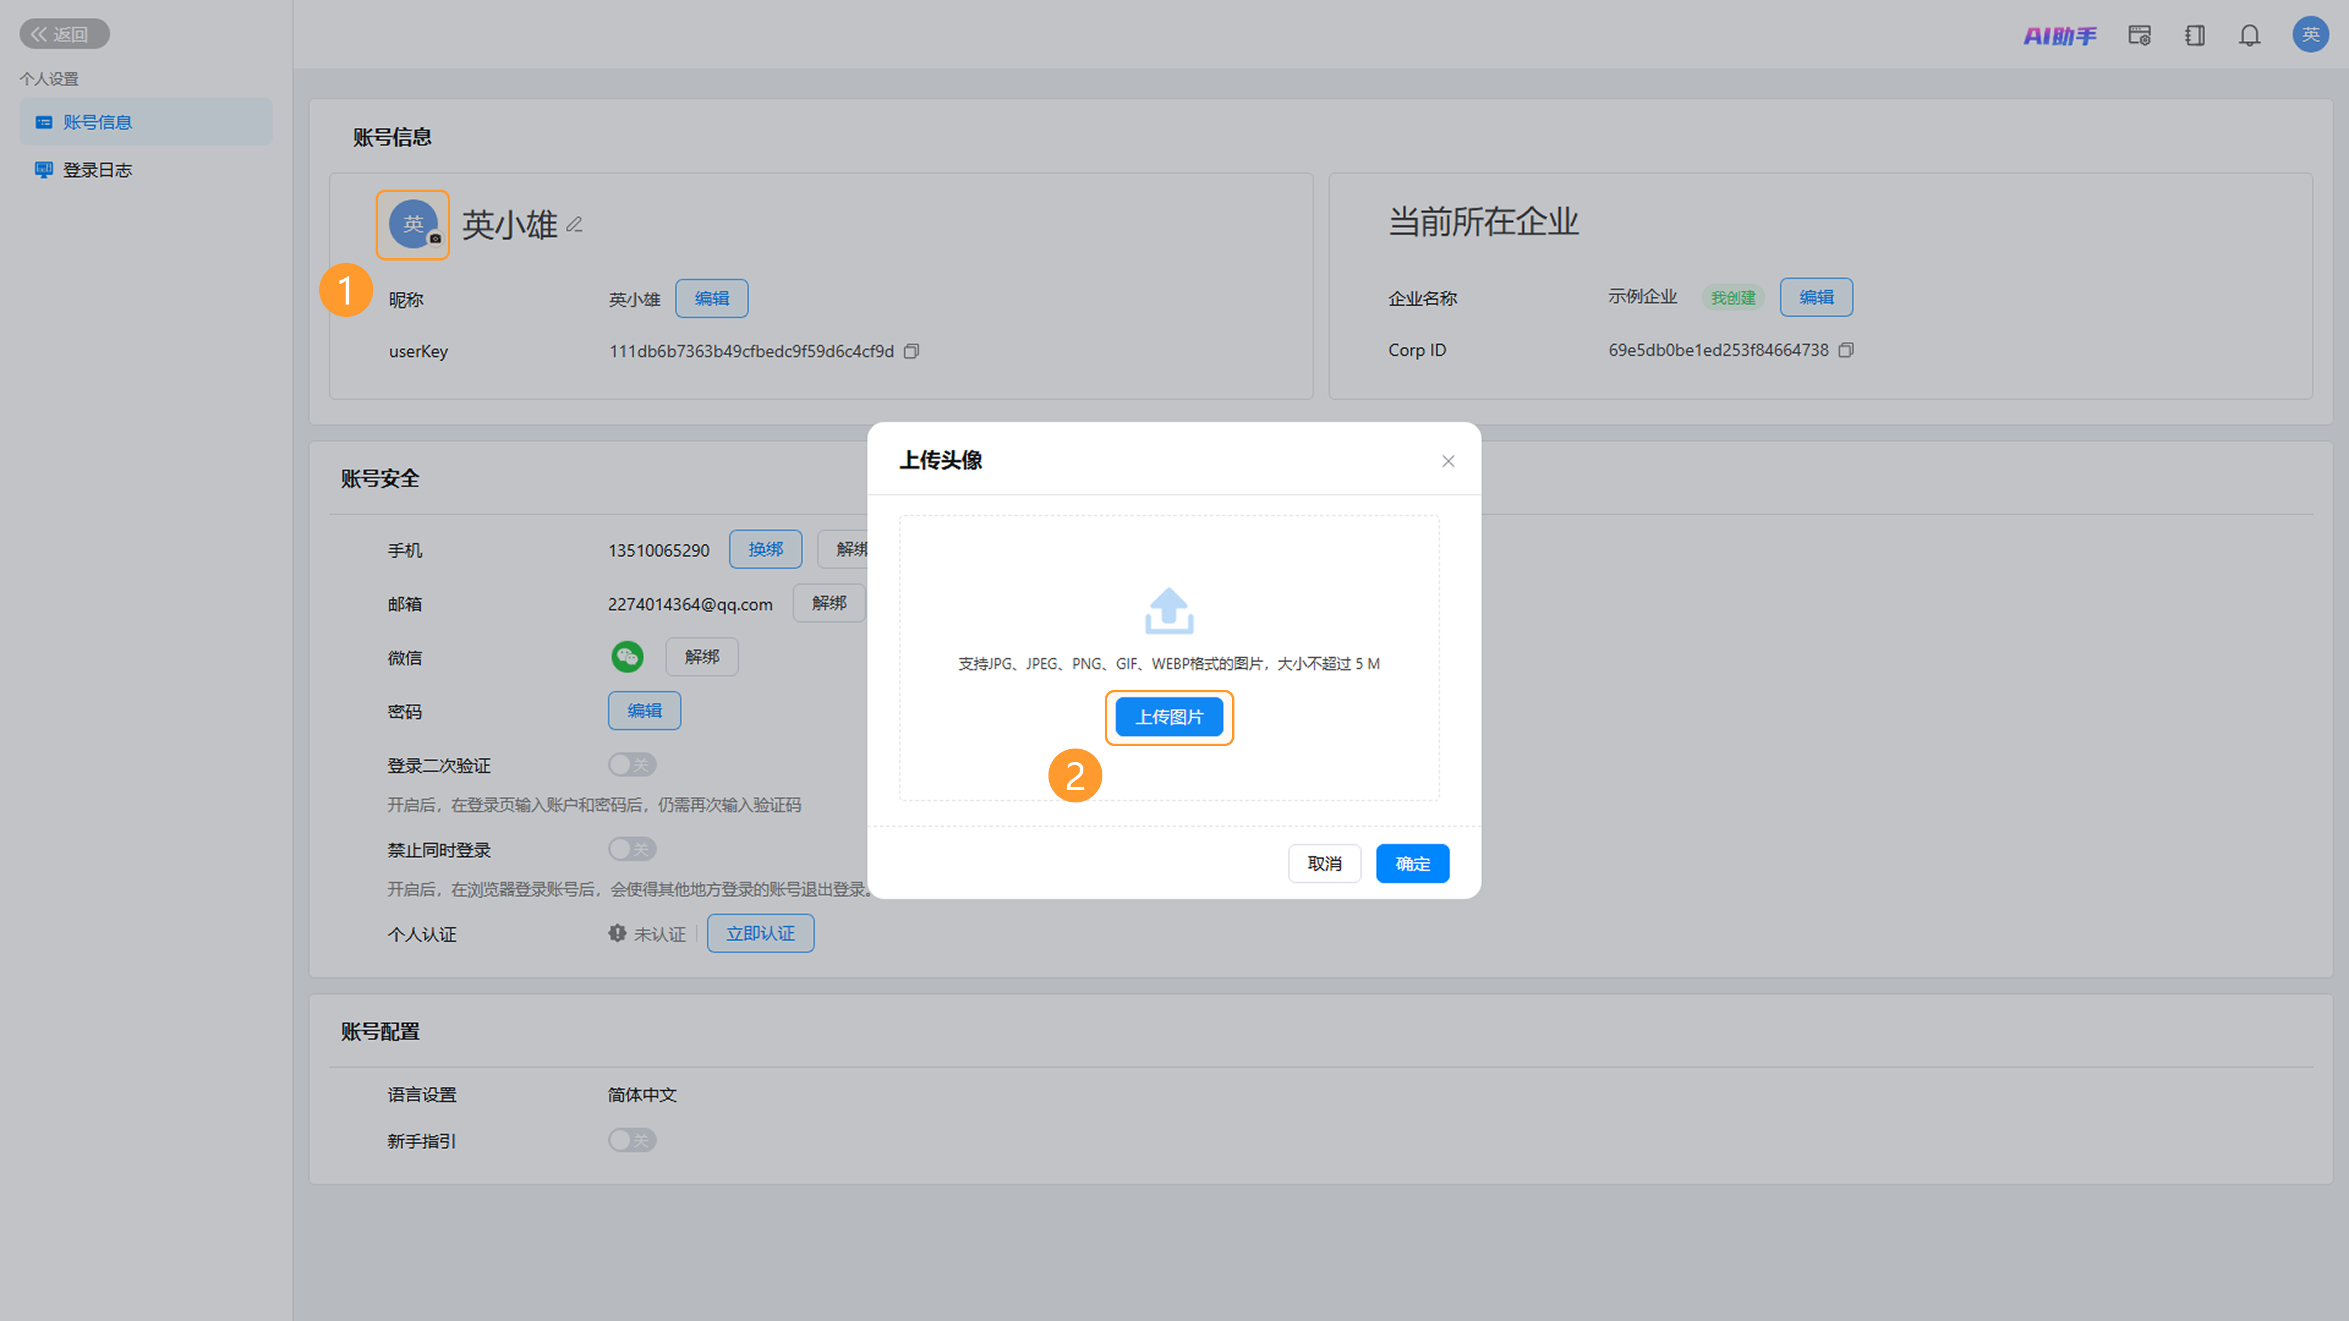Open the notebook/docs icon in top bar

click(x=2195, y=35)
